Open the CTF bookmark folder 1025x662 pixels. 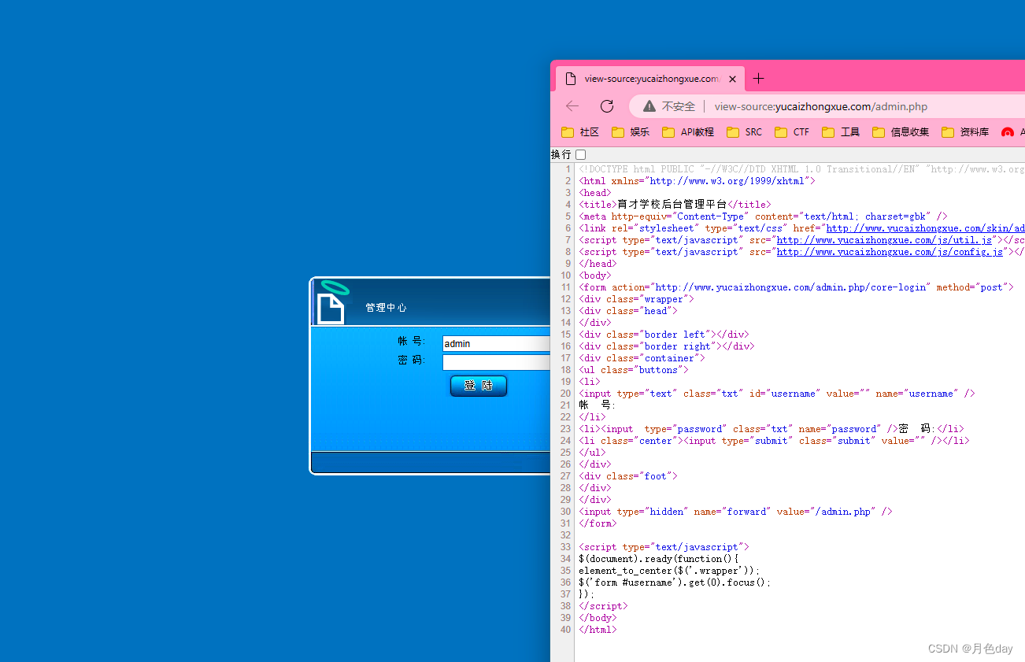(792, 132)
